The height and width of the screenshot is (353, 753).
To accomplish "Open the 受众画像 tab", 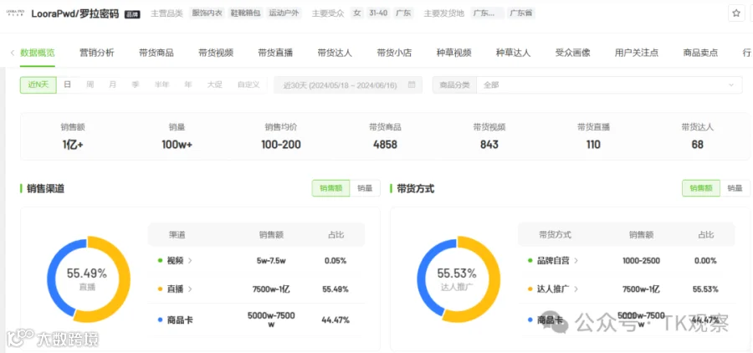I will pos(573,53).
